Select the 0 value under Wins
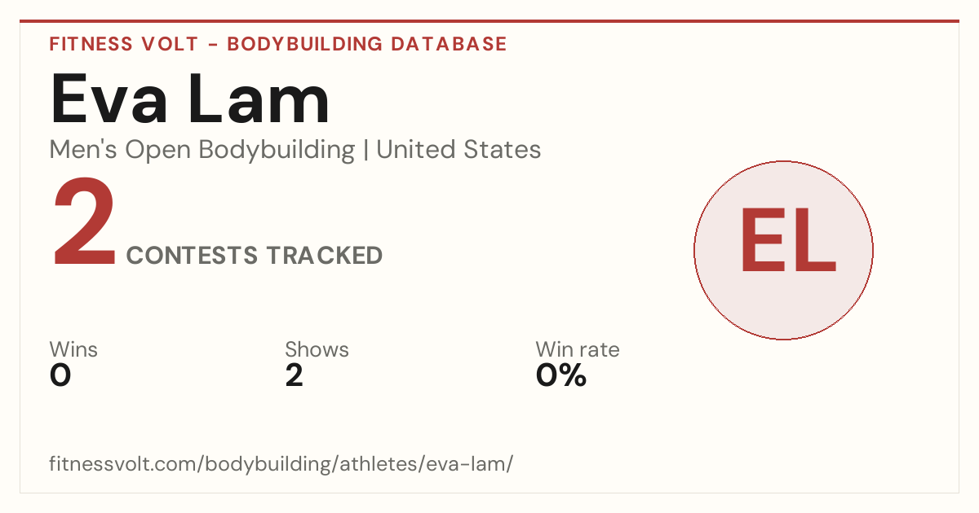Viewport: 979px width, 513px height. pos(60,375)
